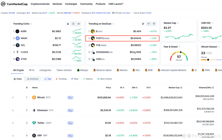Open the Cryptocurrencies menu
The height and width of the screenshot is (140, 222).
tap(40, 4)
